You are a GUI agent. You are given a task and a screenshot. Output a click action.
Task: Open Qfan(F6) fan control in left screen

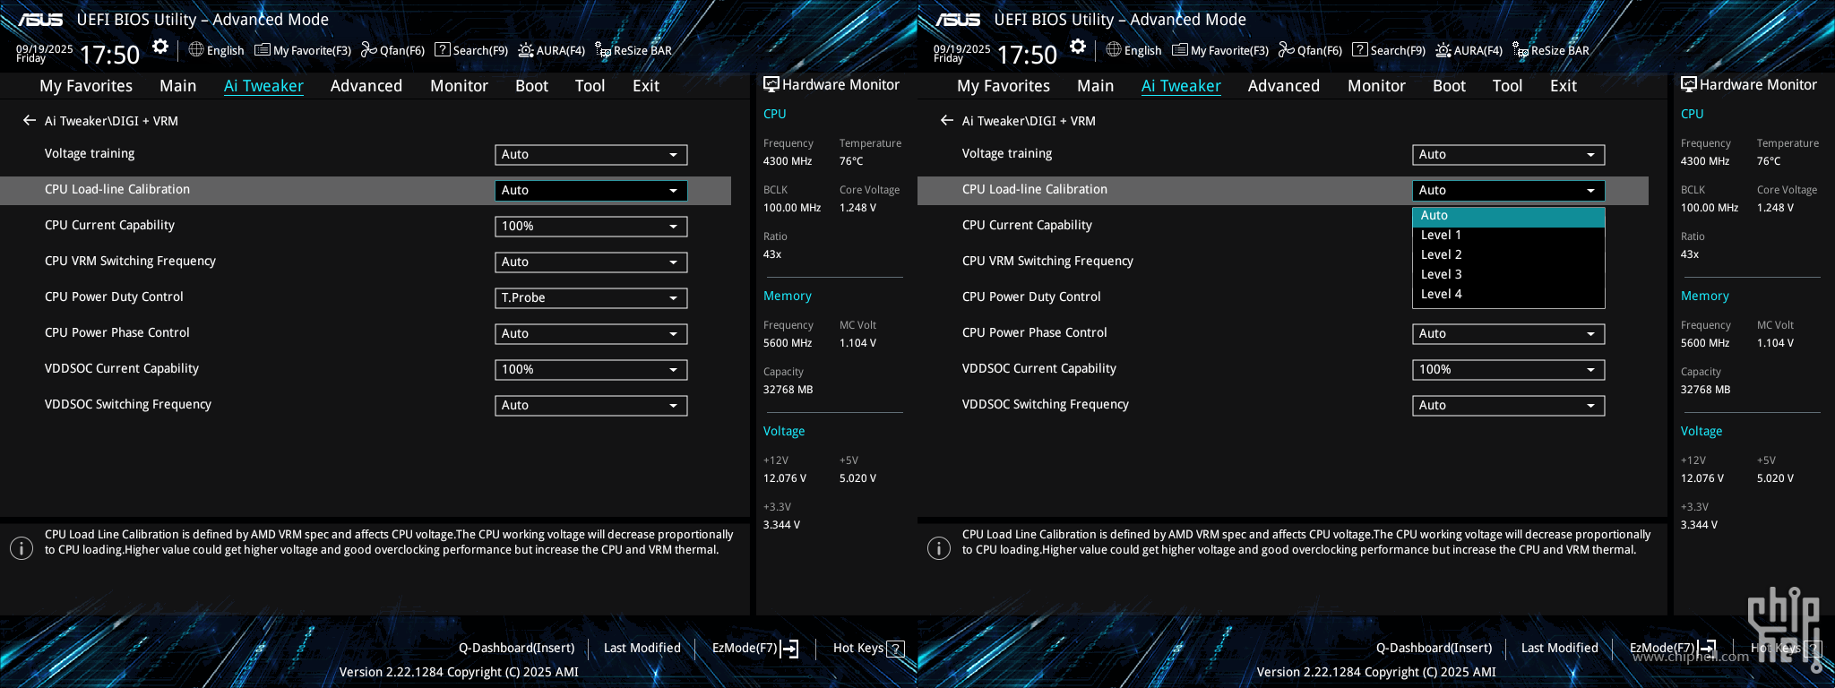(x=392, y=50)
